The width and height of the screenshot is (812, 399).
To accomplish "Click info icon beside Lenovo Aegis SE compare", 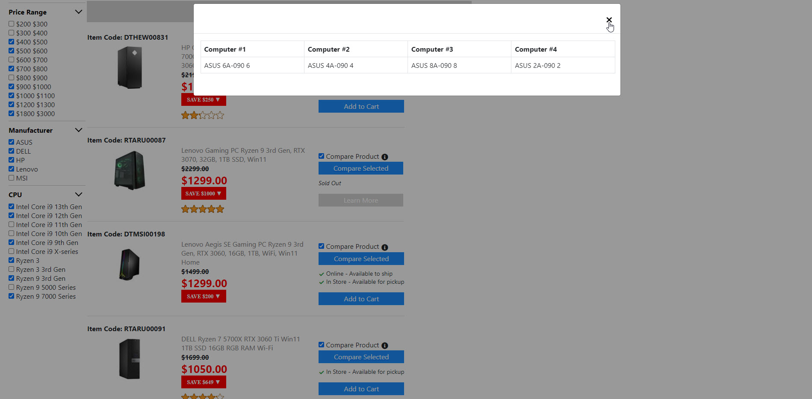I will tap(384, 248).
